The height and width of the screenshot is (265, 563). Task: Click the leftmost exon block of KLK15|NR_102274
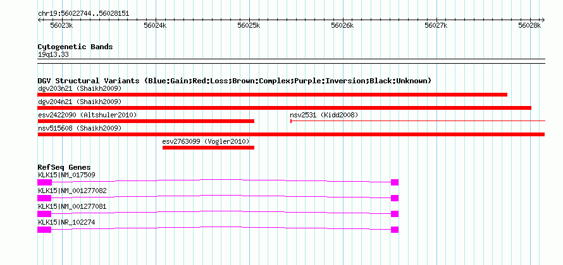tap(44, 230)
